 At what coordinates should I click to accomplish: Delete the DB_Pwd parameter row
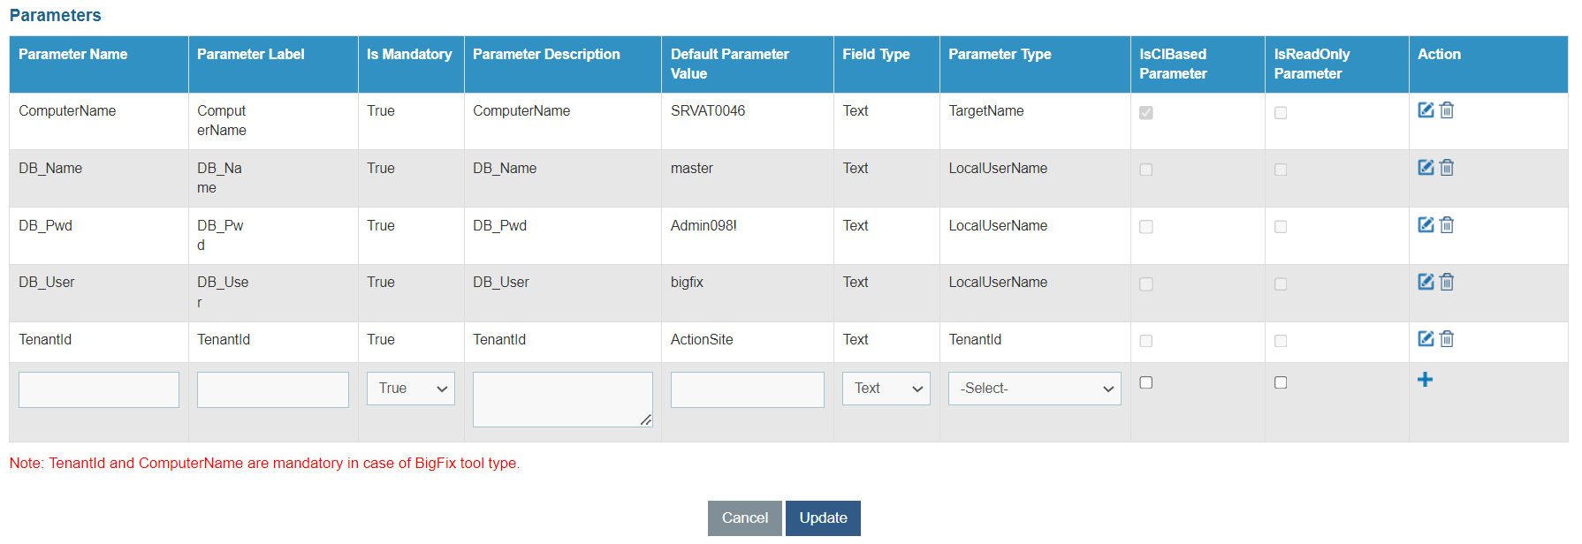(1447, 225)
